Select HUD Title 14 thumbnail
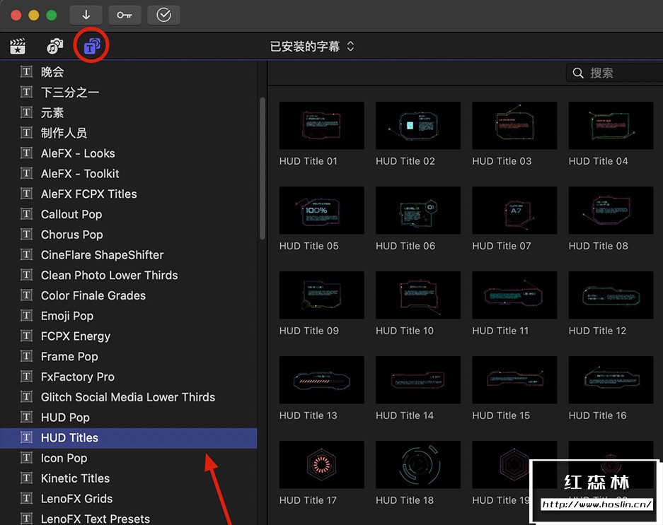The width and height of the screenshot is (663, 525). pyautogui.click(x=418, y=380)
